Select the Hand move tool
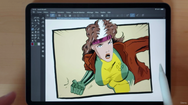The width and height of the screenshot is (188, 105). pyautogui.click(x=35, y=20)
